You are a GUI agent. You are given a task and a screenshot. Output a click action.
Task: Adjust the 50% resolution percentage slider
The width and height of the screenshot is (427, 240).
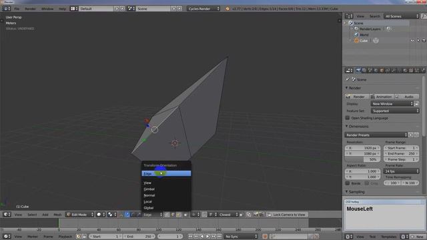(363, 159)
